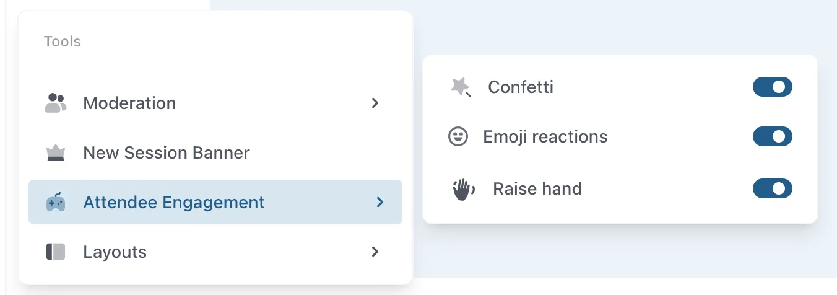
Task: Click the Layouts panel icon
Action: (x=56, y=252)
